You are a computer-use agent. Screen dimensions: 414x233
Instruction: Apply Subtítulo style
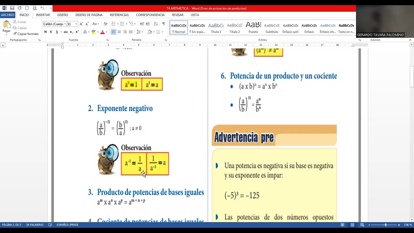272,28
